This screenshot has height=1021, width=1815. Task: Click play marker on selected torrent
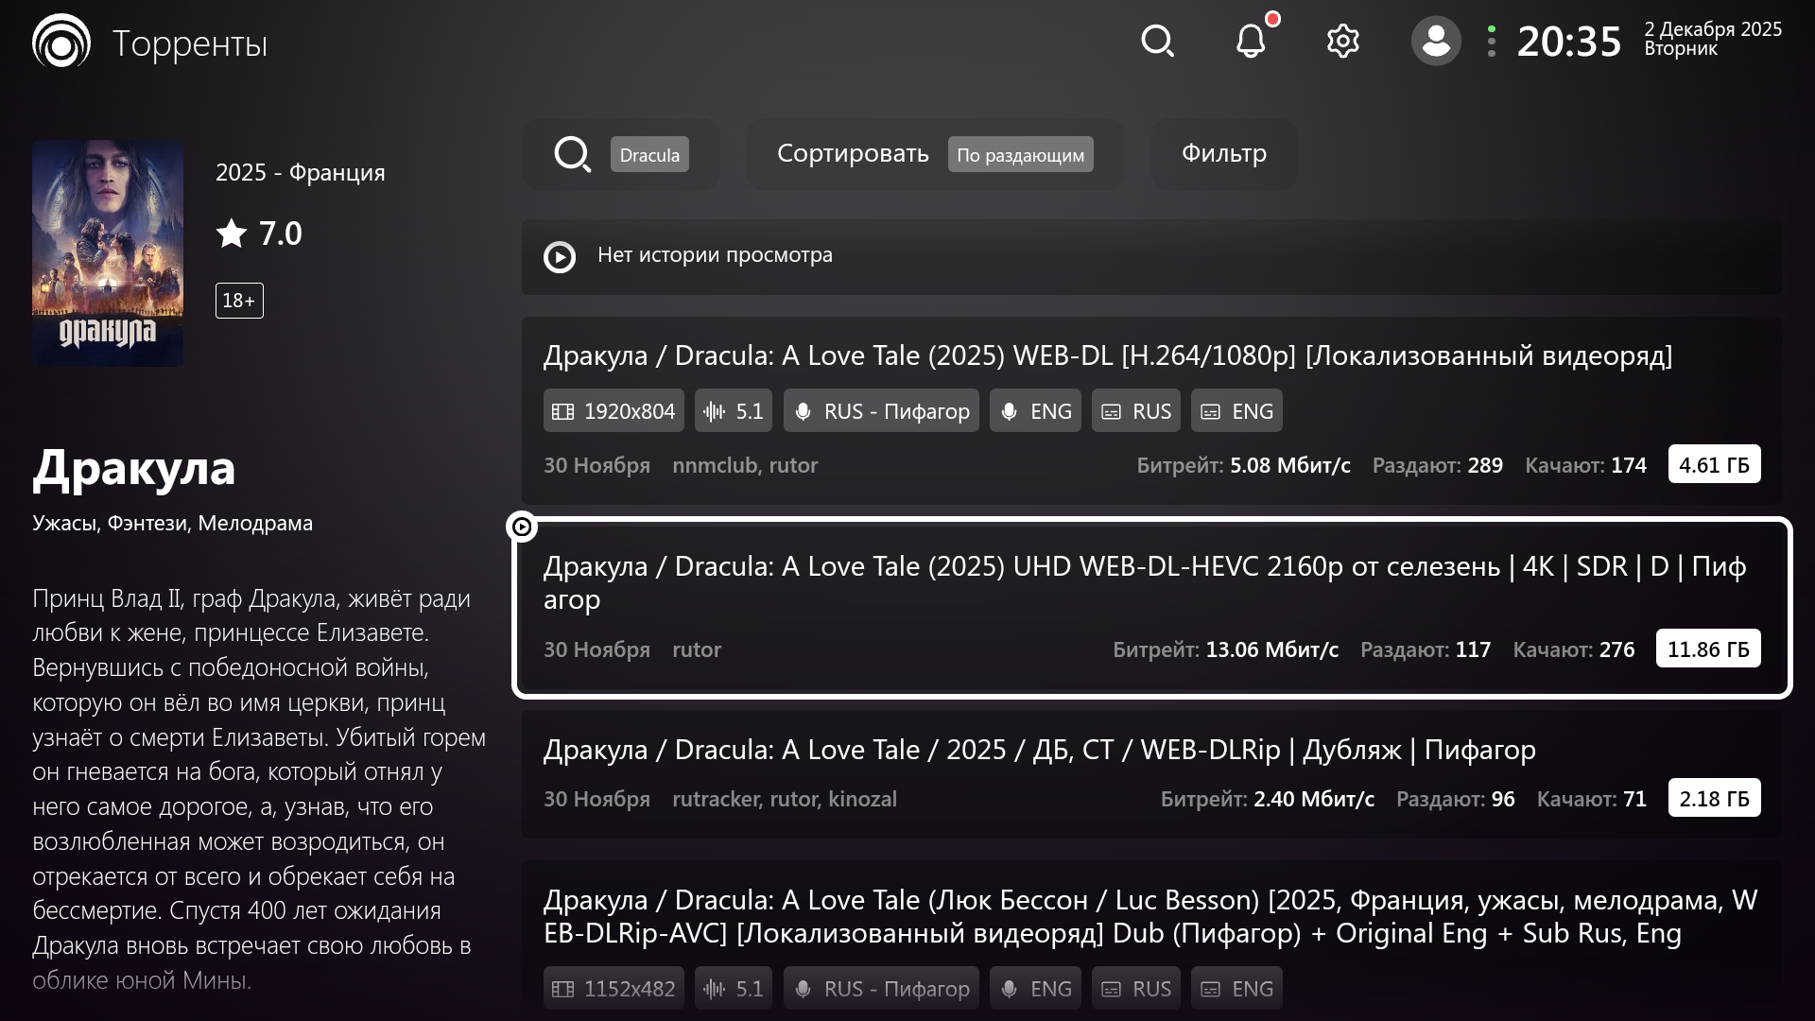[x=522, y=527]
